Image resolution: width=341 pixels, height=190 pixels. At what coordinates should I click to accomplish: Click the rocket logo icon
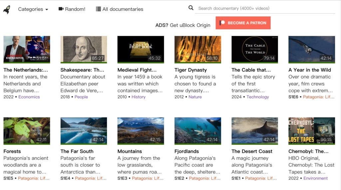pos(7,9)
